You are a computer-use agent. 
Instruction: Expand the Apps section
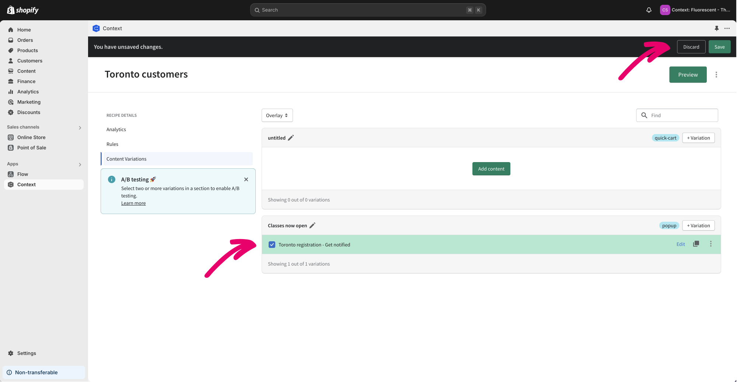pyautogui.click(x=80, y=164)
